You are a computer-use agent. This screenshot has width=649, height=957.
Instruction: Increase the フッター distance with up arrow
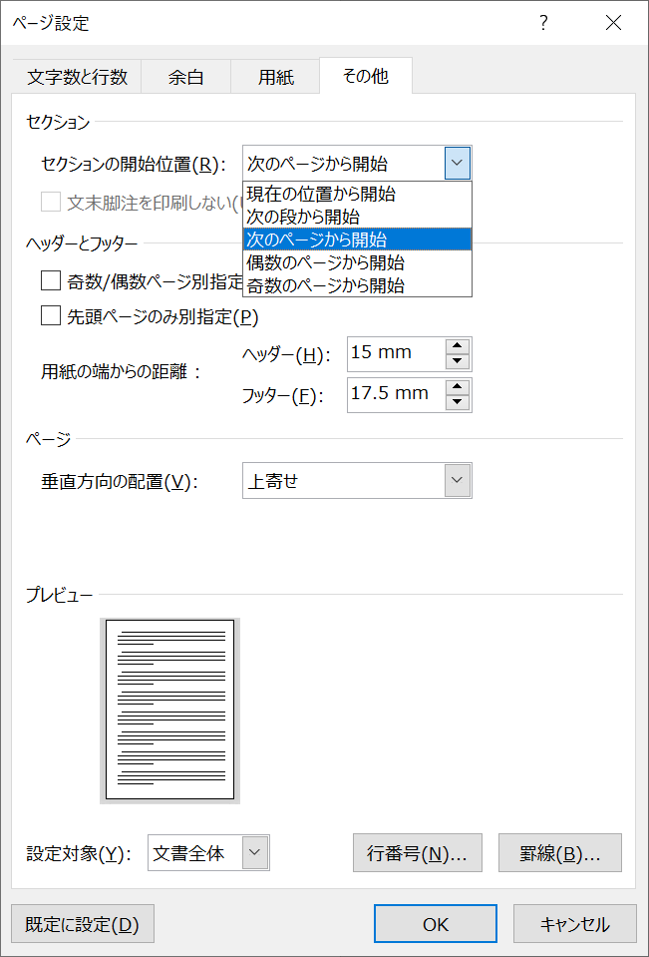(458, 387)
